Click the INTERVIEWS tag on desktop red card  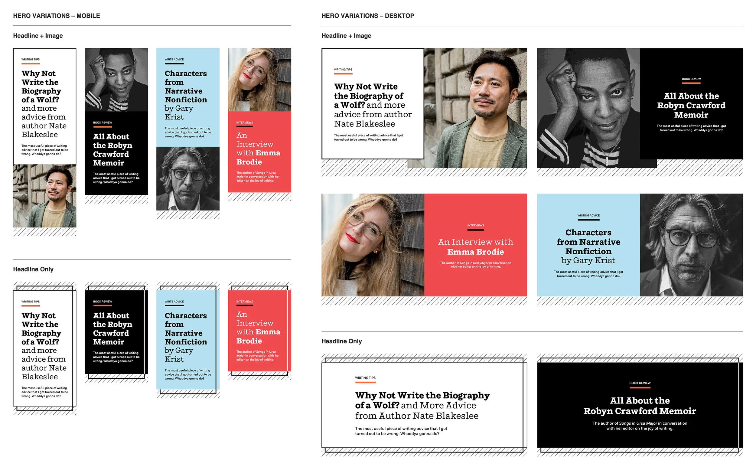pyautogui.click(x=476, y=225)
